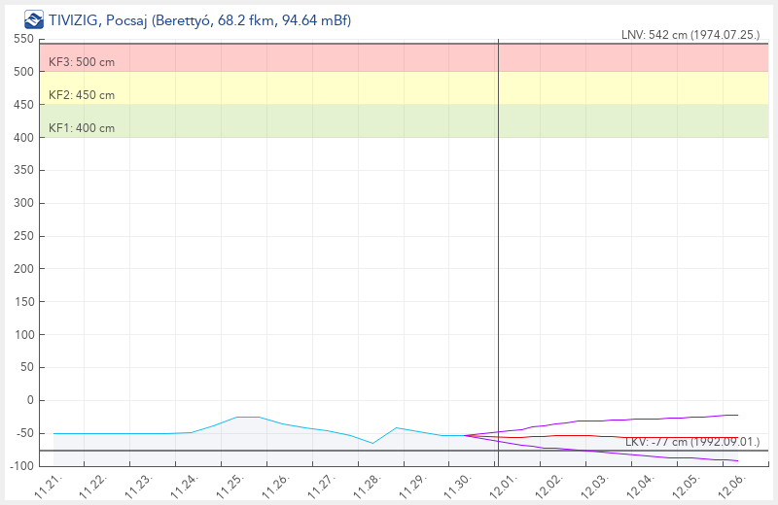Viewport: 778px width, 505px height.
Task: Click the lower purple forecast line end
Action: [x=736, y=460]
